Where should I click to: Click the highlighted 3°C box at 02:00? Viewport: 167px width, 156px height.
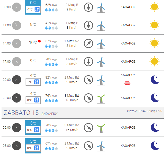(33, 128)
